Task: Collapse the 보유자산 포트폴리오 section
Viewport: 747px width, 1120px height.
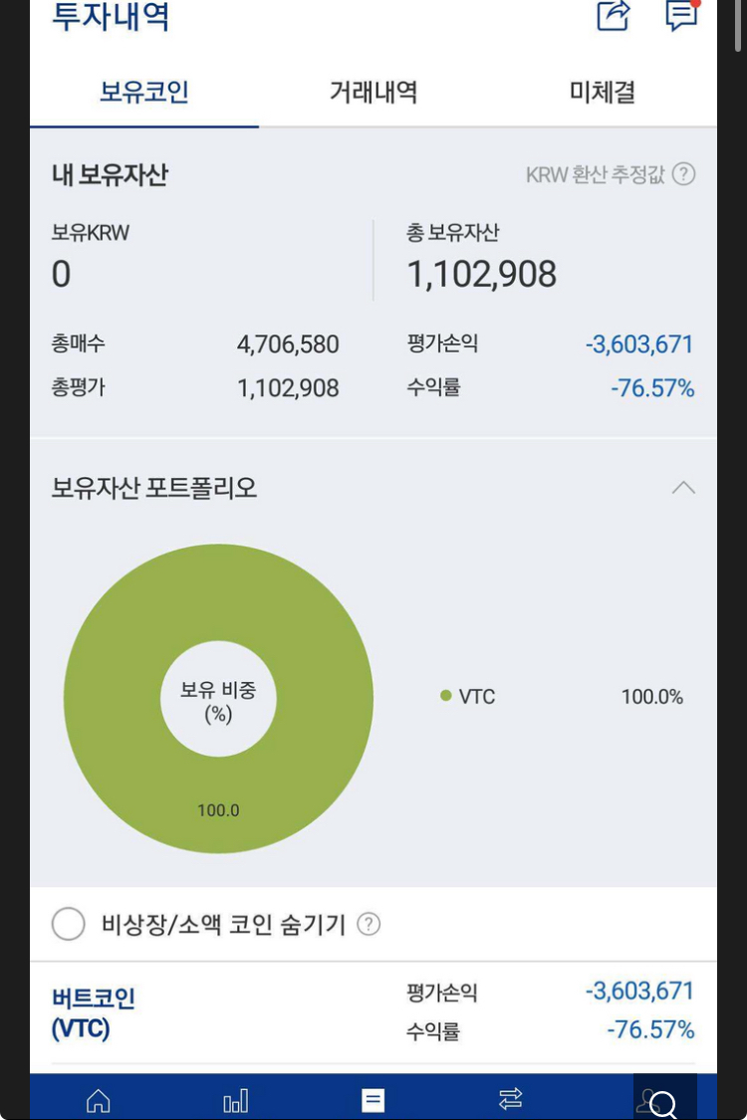Action: click(x=683, y=488)
